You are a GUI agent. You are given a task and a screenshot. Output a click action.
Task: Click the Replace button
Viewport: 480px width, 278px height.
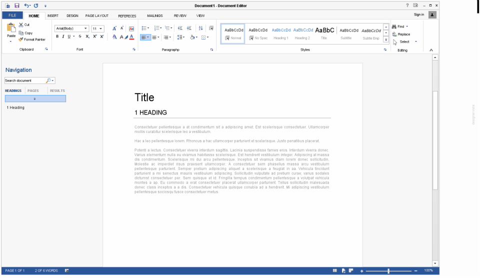401,34
